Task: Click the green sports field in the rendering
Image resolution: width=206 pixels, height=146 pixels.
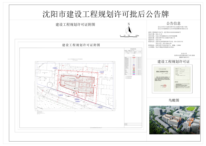Action: tap(190, 109)
